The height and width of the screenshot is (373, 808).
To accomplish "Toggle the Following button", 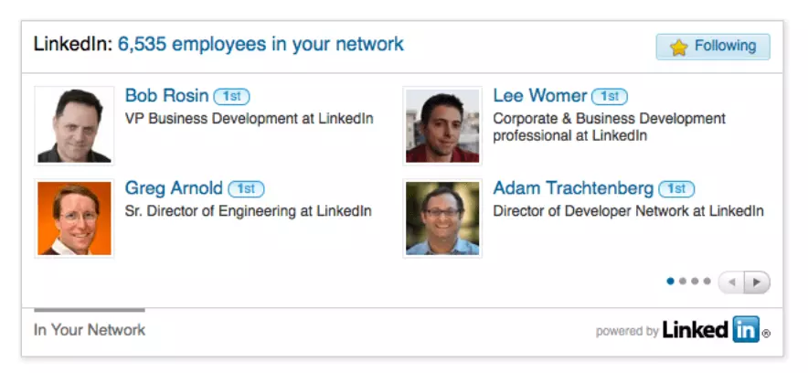I will [x=713, y=47].
